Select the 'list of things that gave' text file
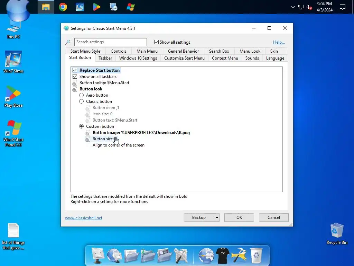Image resolution: width=354 pixels, height=266 pixels. click(x=13, y=236)
